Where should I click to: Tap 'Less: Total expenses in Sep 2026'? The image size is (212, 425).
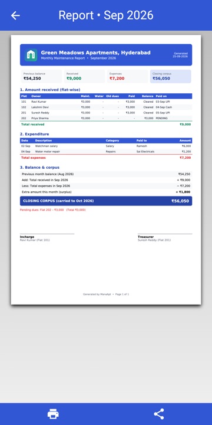(46, 186)
